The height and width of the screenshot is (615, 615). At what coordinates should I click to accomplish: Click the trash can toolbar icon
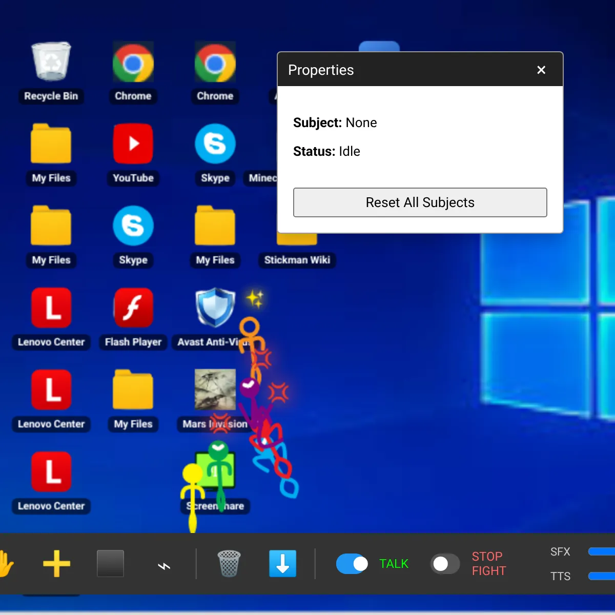(x=229, y=564)
